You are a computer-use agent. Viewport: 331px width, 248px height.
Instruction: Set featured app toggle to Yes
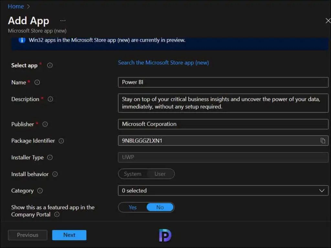(133, 207)
